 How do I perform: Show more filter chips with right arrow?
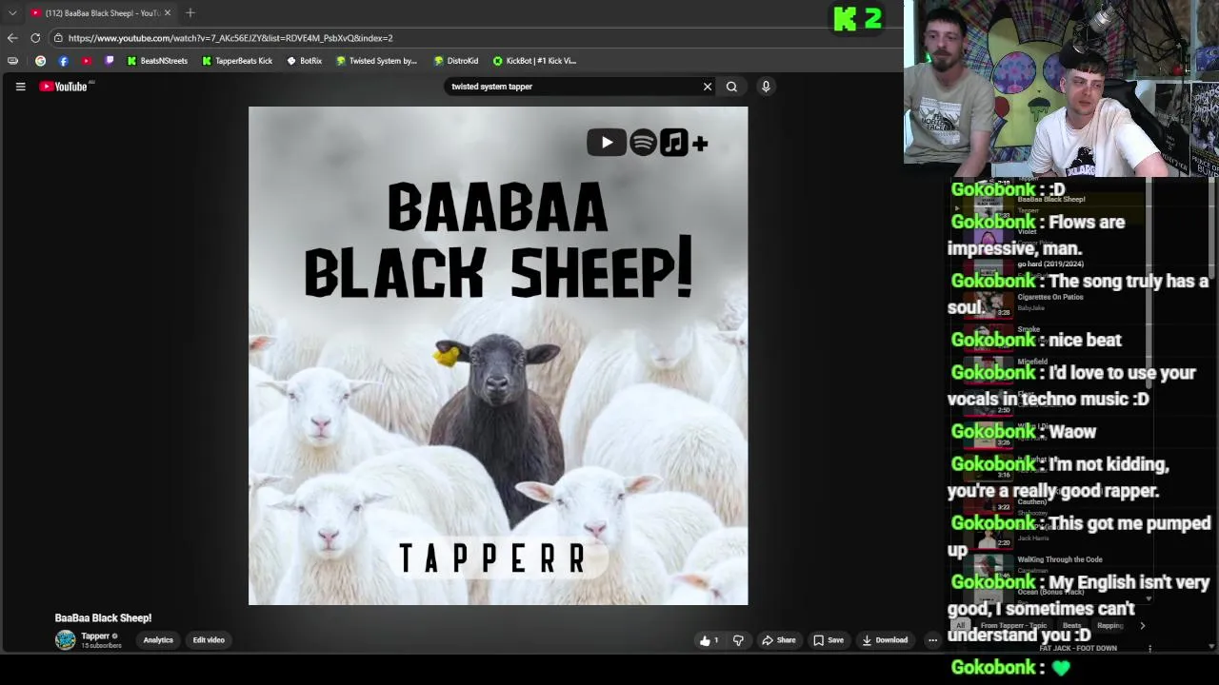(1142, 625)
